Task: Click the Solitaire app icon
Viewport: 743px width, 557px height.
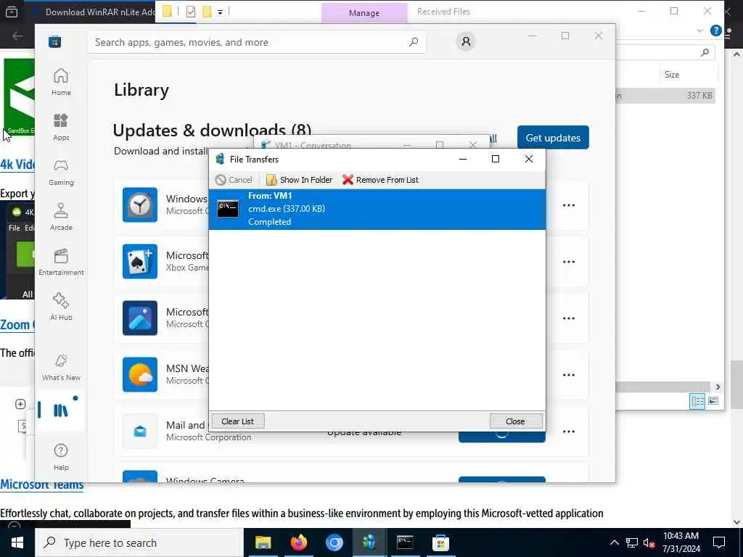Action: point(140,261)
